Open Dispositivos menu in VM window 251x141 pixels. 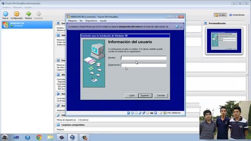pyautogui.click(x=91, y=21)
